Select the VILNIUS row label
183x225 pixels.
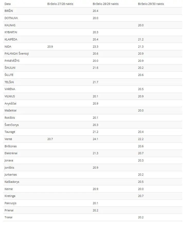10,96
